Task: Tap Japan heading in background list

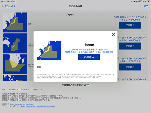Action: (70, 14)
